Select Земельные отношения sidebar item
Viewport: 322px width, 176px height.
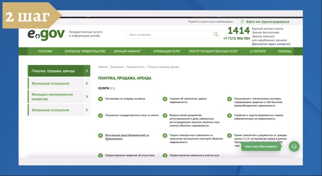tap(59, 110)
